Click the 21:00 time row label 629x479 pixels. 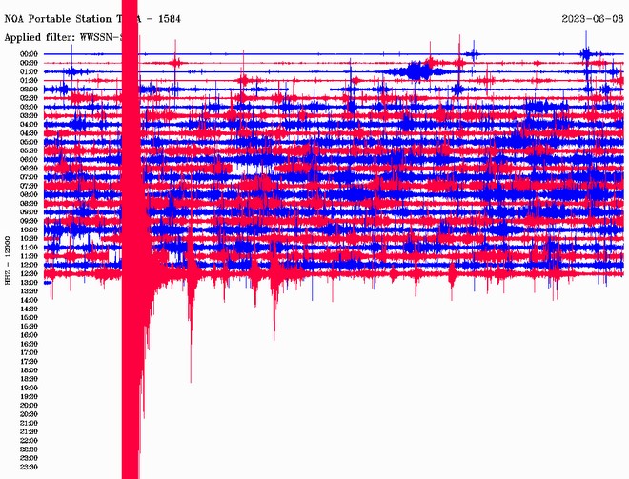pos(29,424)
